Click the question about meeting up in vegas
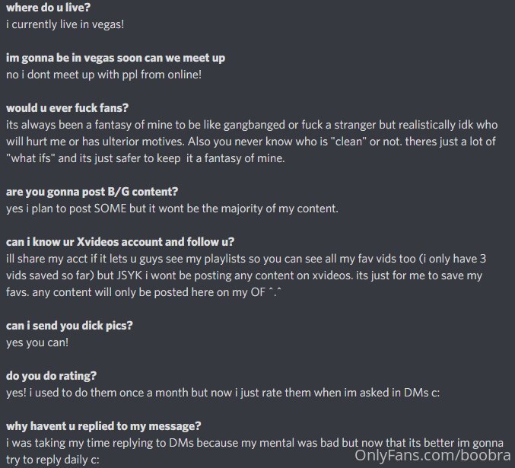This screenshot has height=468, width=515. tap(116, 58)
